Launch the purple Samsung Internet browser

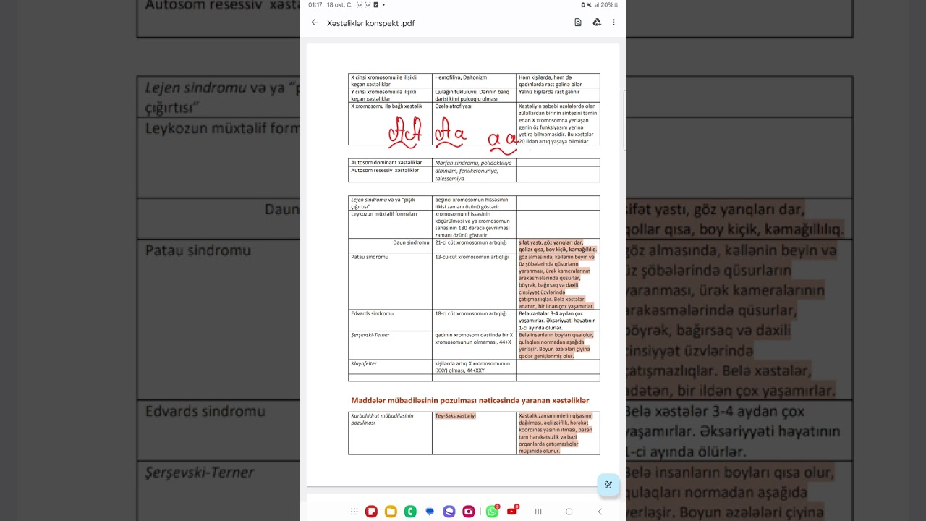pyautogui.click(x=449, y=512)
